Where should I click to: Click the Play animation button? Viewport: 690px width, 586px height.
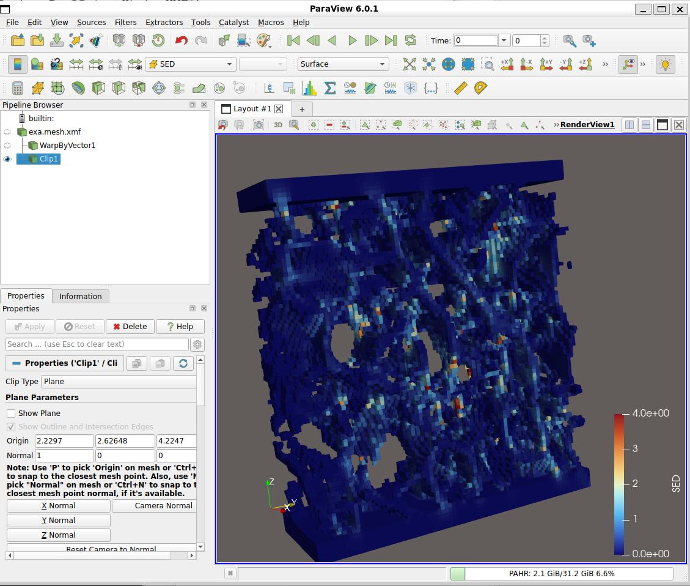352,40
